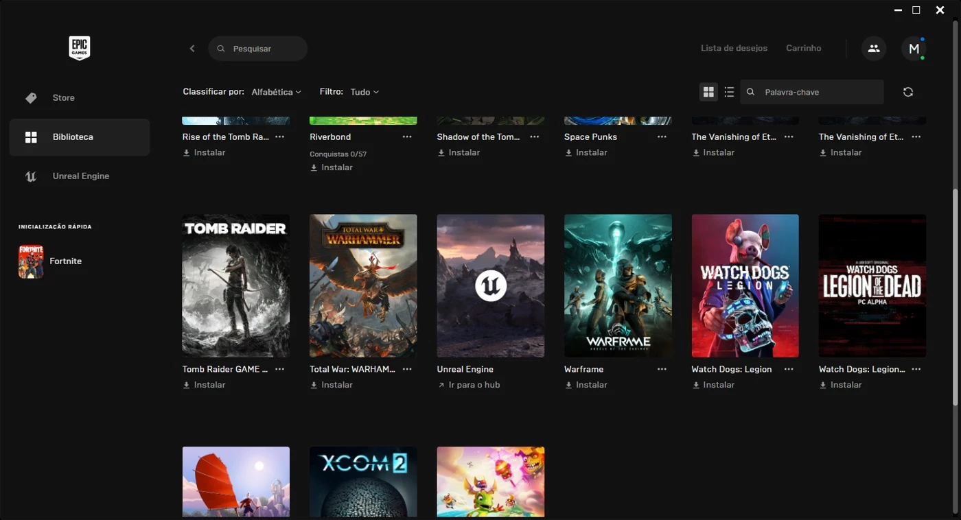The width and height of the screenshot is (961, 520).
Task: Open Watch Dogs: Legion options menu
Action: (789, 369)
